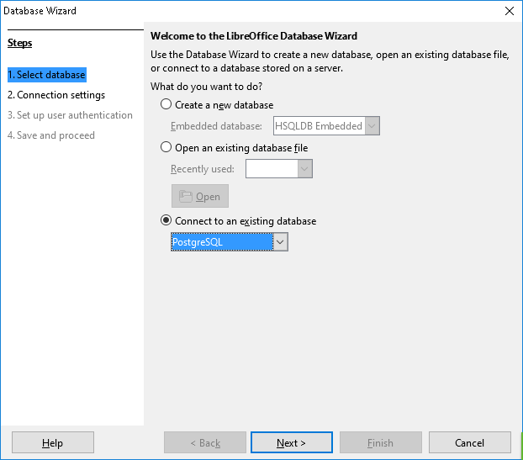Expand the Recently used file dropdown

[305, 169]
